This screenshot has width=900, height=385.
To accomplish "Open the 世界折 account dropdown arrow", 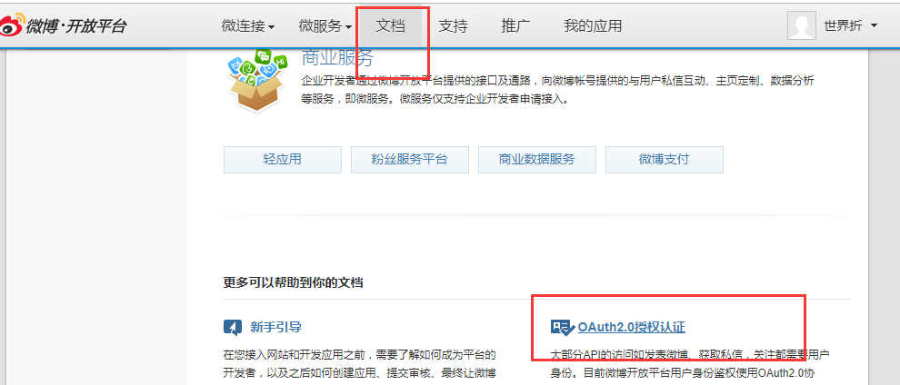I will (x=875, y=25).
